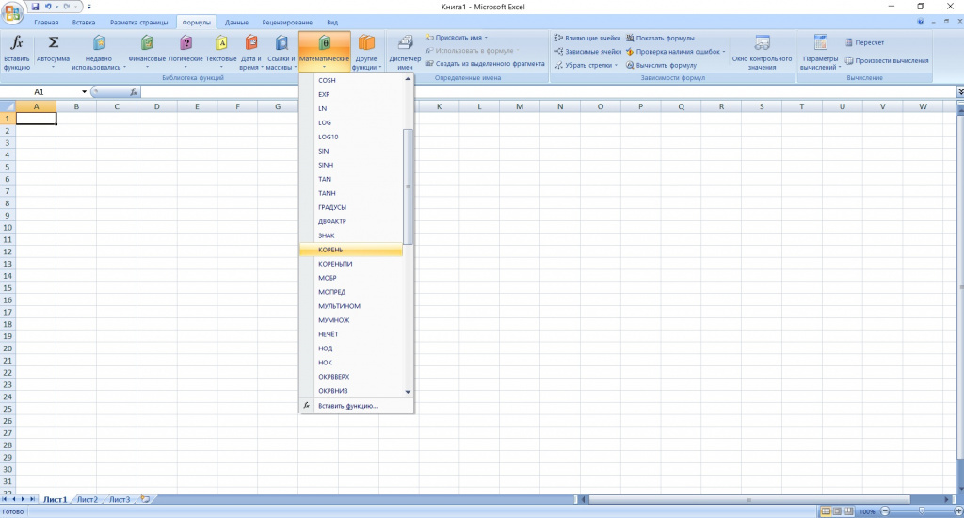Expand the formula bar with the chevron
This screenshot has width=964, height=518.
pos(959,91)
